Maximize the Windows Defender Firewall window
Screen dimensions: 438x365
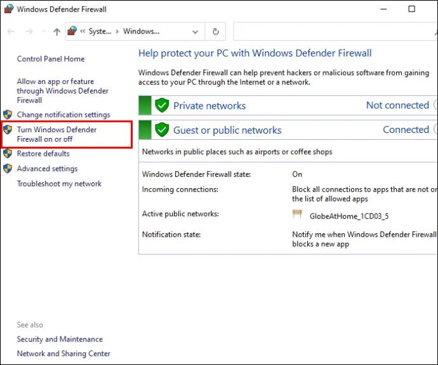pos(412,9)
